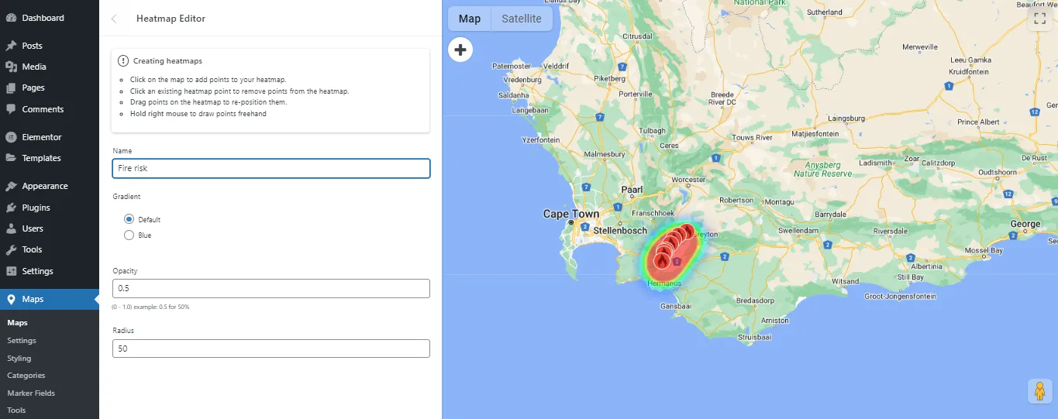
Task: Open Settings submenu under Maps
Action: (x=22, y=341)
